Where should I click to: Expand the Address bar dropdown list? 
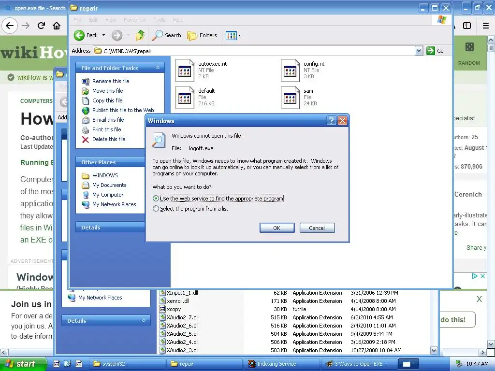(x=419, y=51)
